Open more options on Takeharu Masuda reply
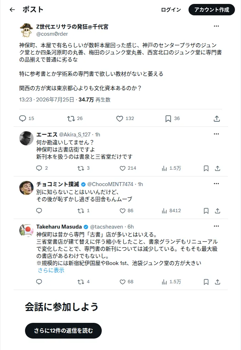This screenshot has height=350, width=241. [x=216, y=226]
